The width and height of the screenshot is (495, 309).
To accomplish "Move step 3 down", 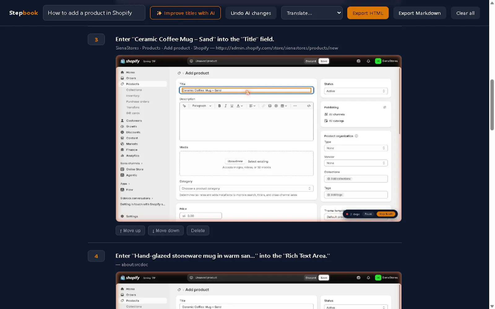I will tap(166, 231).
